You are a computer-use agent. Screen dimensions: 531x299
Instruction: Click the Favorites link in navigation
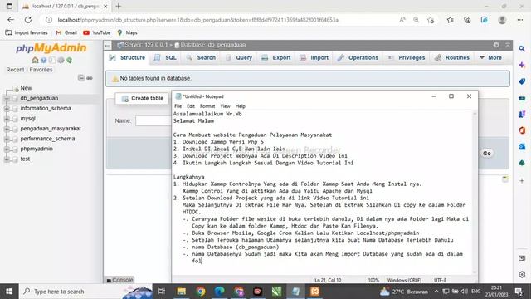pos(41,70)
